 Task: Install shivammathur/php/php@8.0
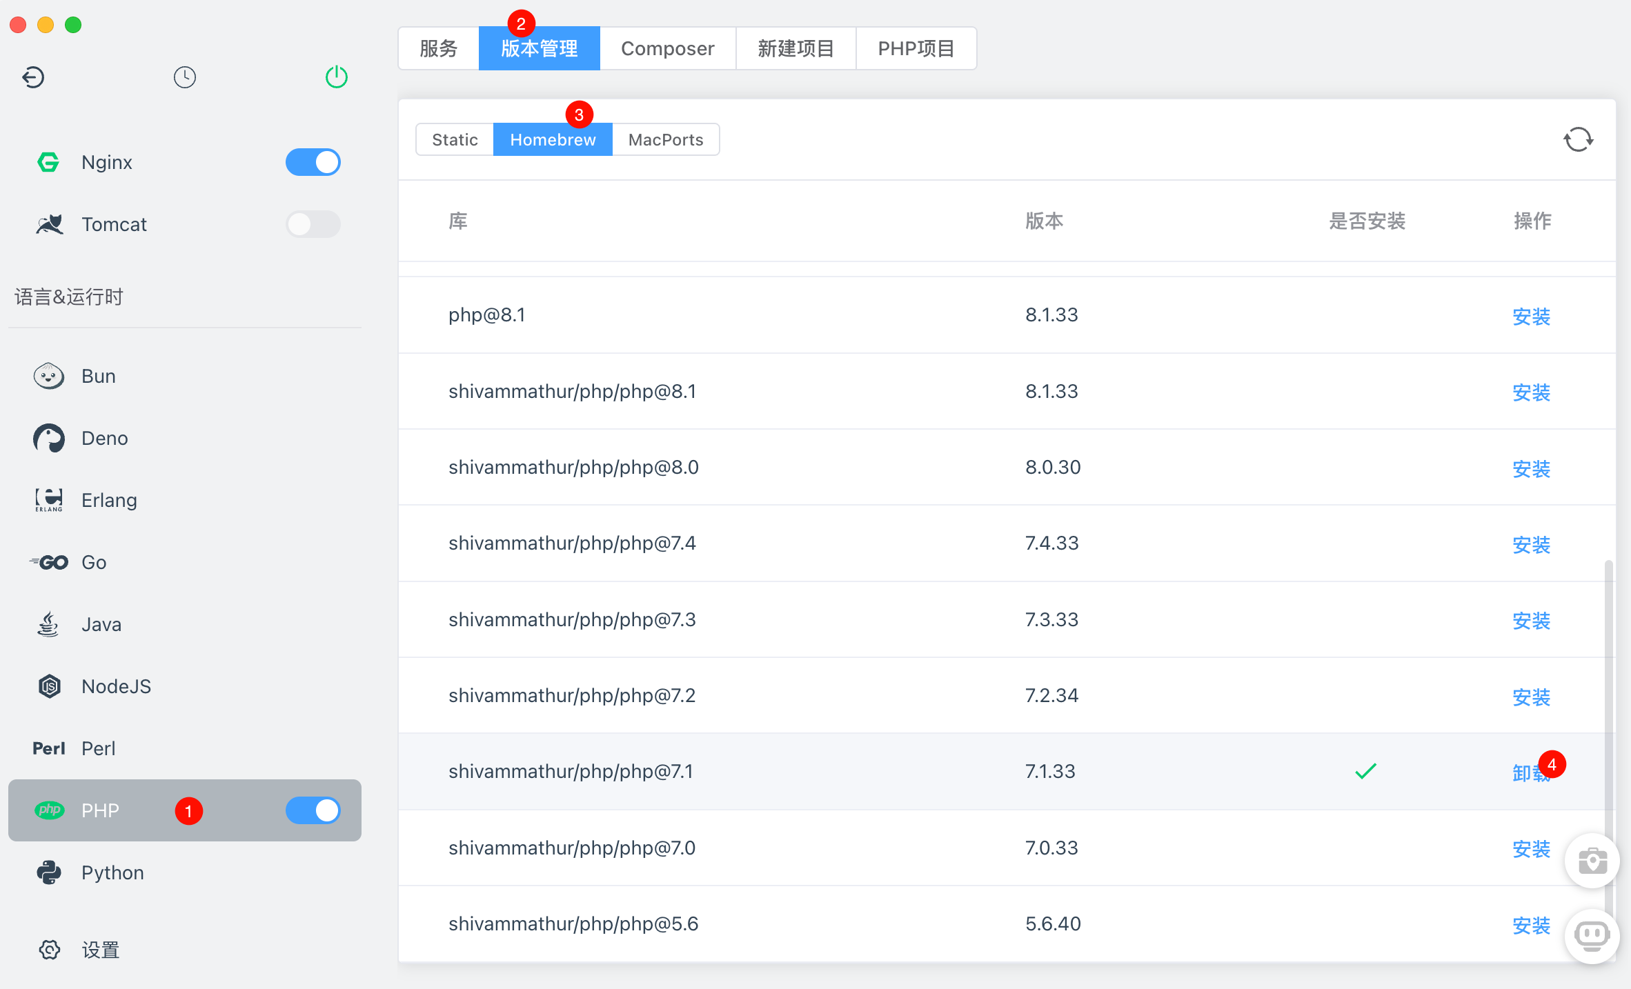pyautogui.click(x=1532, y=468)
